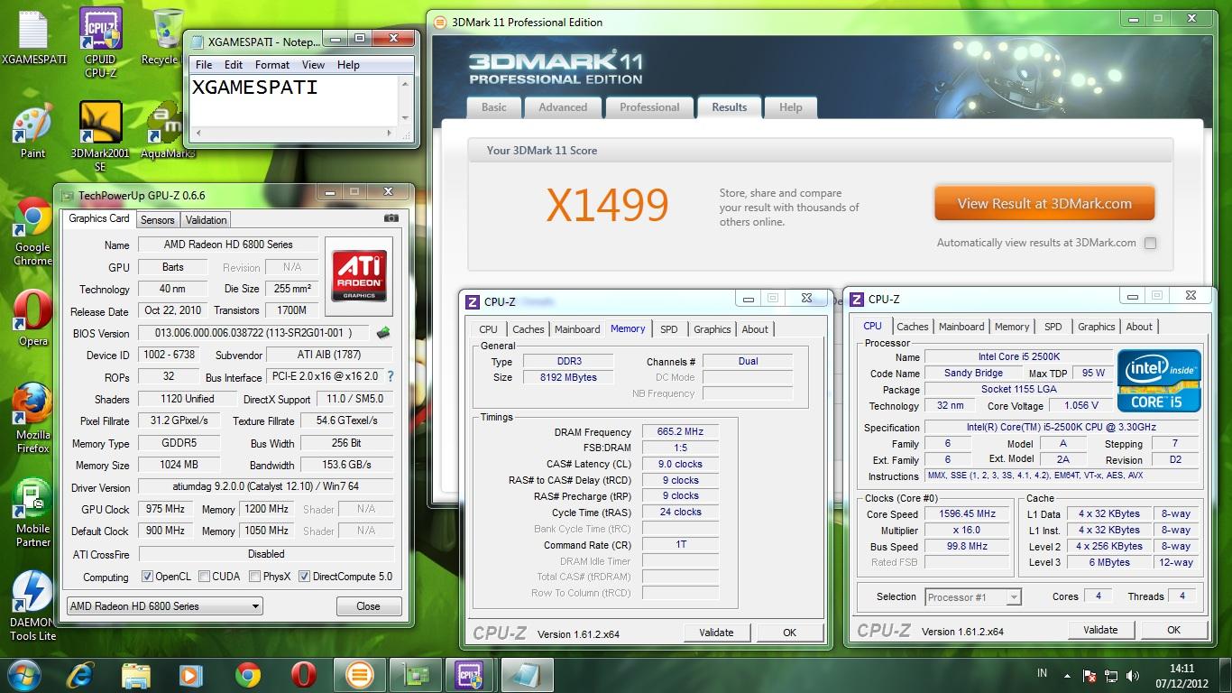Click Validate in CPU-Z CPU window
1232x693 pixels.
pyautogui.click(x=1100, y=630)
